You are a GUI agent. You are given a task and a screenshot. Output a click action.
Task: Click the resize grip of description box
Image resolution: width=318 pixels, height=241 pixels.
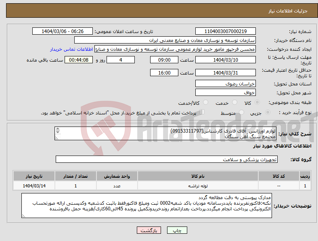tap(56, 138)
